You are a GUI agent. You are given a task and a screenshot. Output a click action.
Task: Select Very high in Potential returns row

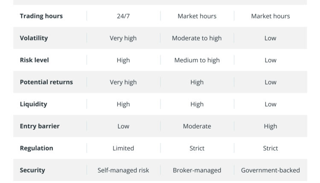(x=123, y=82)
